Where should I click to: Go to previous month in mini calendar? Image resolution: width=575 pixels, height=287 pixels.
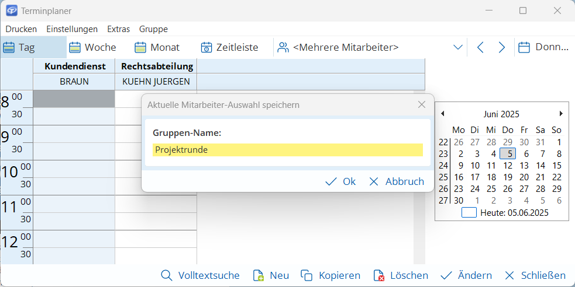click(x=442, y=114)
